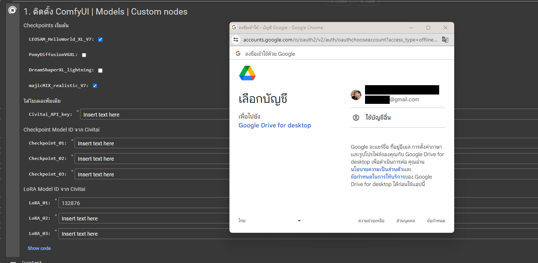Click Google logo beside sign-in header
Screen dimensions: 538x263
pyautogui.click(x=238, y=54)
